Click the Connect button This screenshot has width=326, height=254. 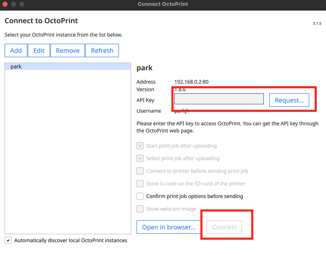[224, 227]
